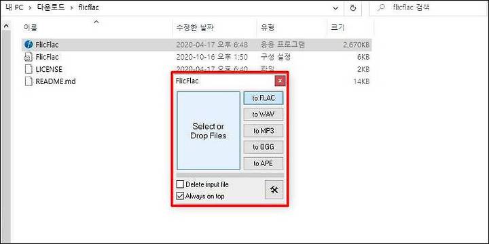Choose the to MP3 button
The image size is (489, 244).
[x=264, y=131]
